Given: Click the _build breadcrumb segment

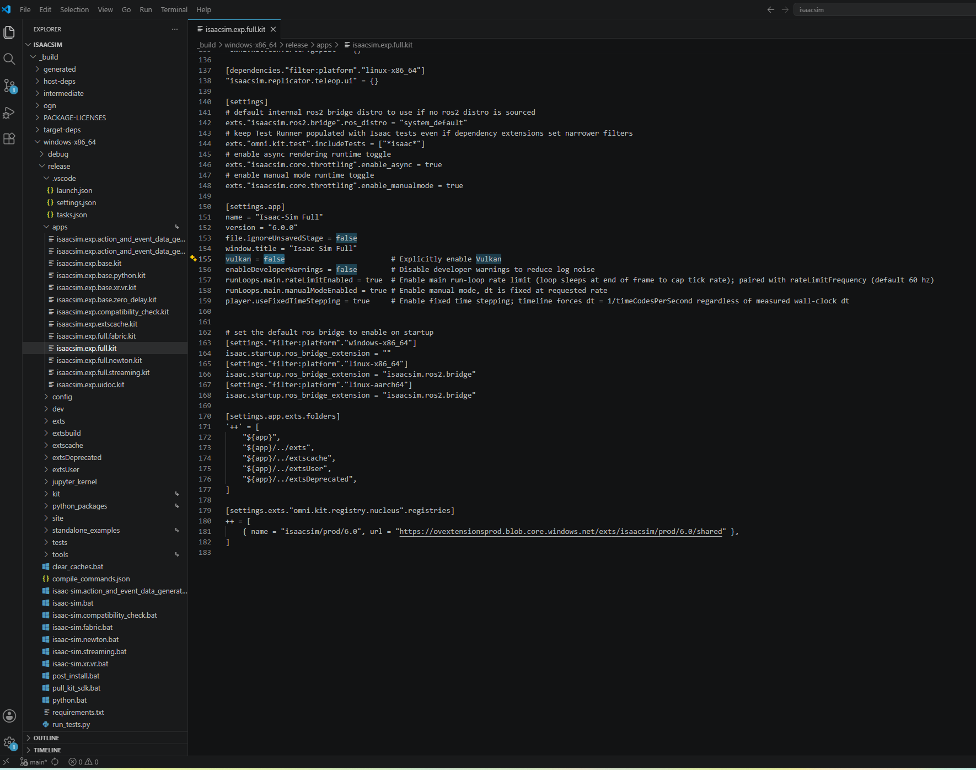Looking at the screenshot, I should (207, 45).
